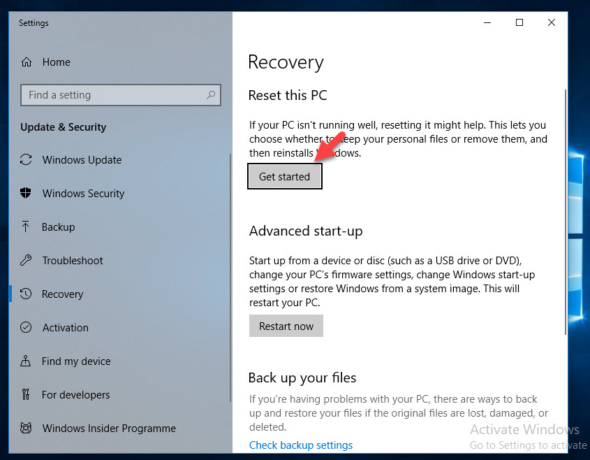Viewport: 590px width, 460px height.
Task: Click the Find my device locator icon
Action: point(26,361)
